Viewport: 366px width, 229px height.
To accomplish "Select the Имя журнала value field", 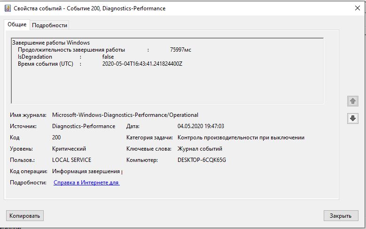I will pos(125,115).
